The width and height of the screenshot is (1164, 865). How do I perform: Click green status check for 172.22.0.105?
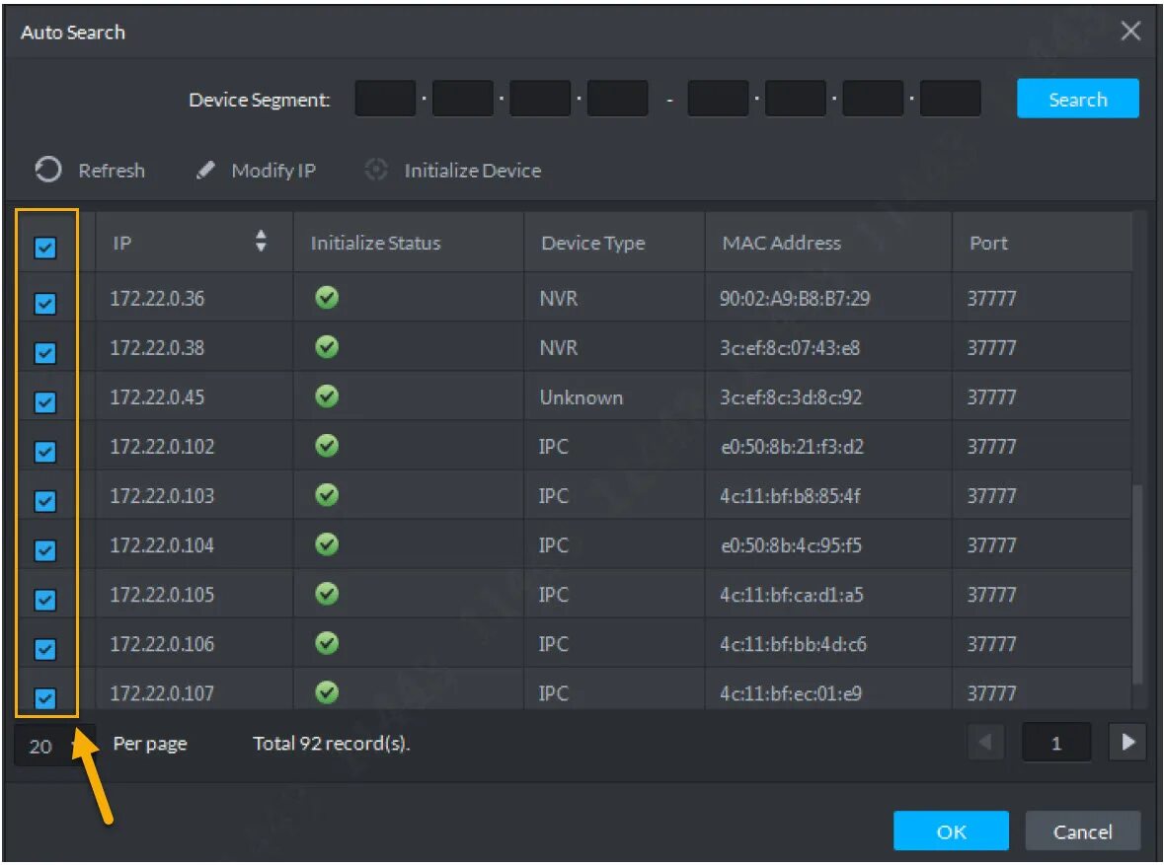click(327, 594)
